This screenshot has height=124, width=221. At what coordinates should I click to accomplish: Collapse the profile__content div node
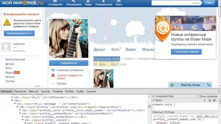pyautogui.click(x=22, y=120)
